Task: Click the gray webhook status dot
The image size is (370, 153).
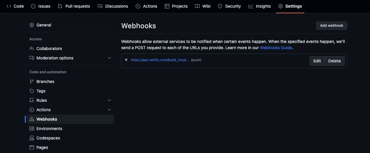Action: (126, 60)
